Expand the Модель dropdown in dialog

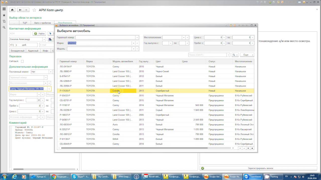[134, 49]
